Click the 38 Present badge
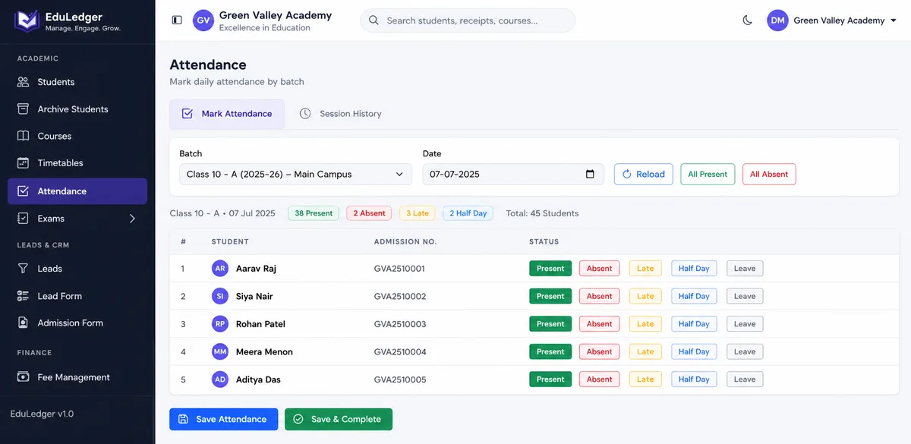 tap(314, 213)
